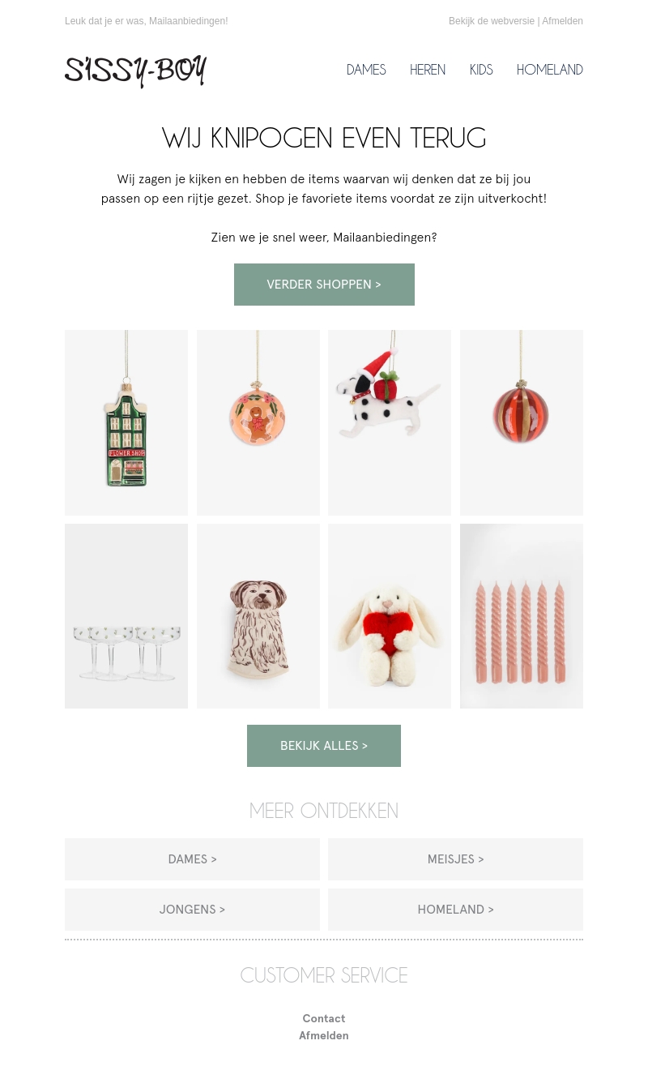This screenshot has width=648, height=1092.
Task: Open the Heren navigation item
Action: (428, 70)
